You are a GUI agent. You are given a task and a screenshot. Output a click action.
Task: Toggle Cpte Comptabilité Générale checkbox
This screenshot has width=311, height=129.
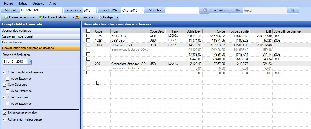[x=4, y=73]
